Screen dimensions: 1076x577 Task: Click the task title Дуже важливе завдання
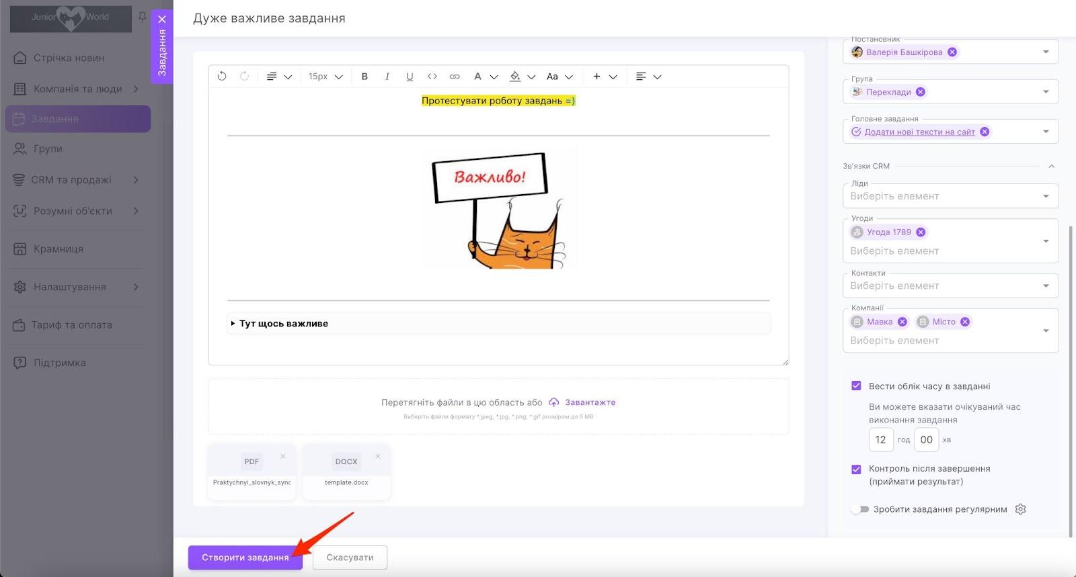(269, 19)
